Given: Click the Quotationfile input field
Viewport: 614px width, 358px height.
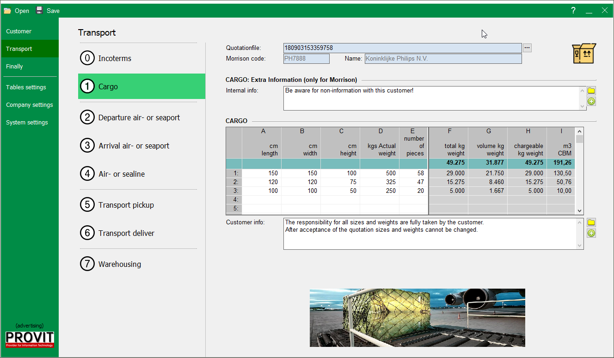Looking at the screenshot, I should (402, 48).
